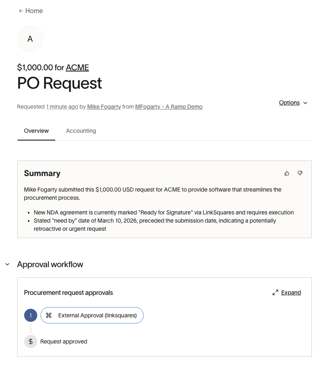
Task: Click the thumbs down icon in Summary
Action: click(x=300, y=173)
